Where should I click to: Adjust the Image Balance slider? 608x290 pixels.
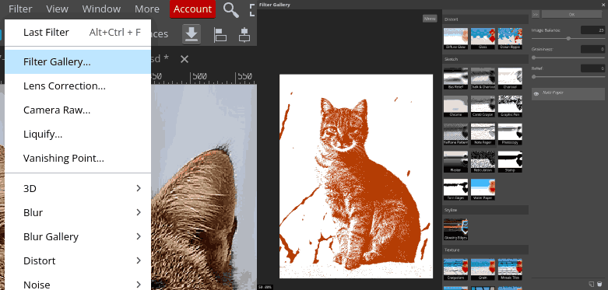coord(568,38)
